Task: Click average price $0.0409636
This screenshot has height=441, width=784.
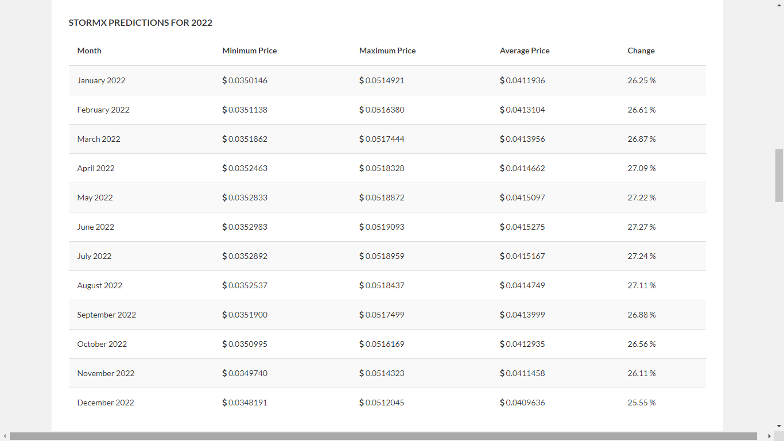Action: pyautogui.click(x=522, y=403)
